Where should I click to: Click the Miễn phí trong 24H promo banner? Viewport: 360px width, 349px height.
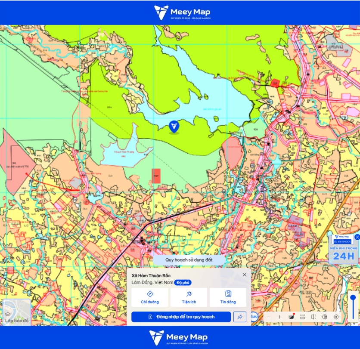pos(344,249)
